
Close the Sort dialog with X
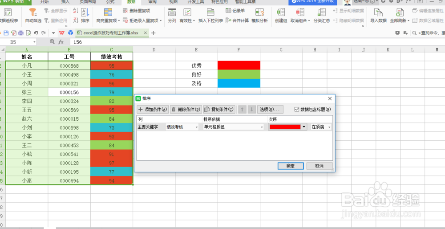click(330, 98)
